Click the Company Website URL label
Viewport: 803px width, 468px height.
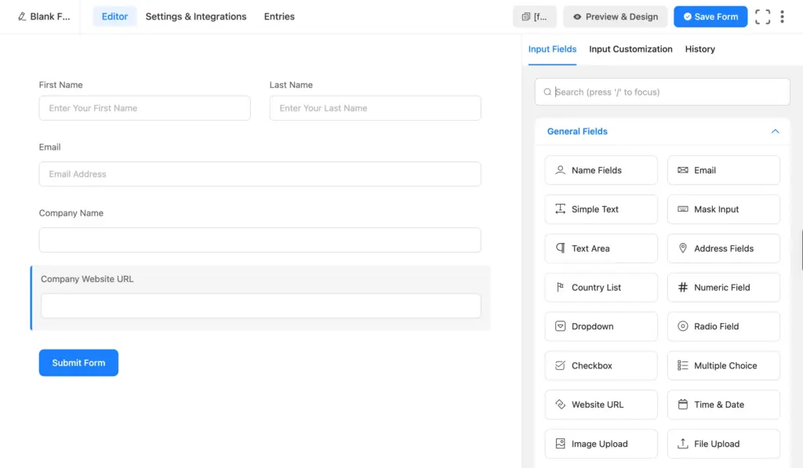pyautogui.click(x=87, y=279)
